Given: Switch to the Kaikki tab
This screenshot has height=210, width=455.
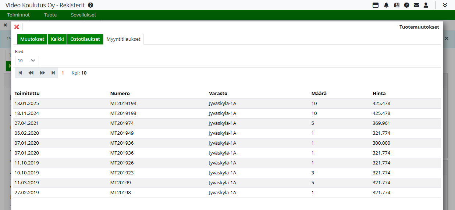Looking at the screenshot, I should 57,39.
